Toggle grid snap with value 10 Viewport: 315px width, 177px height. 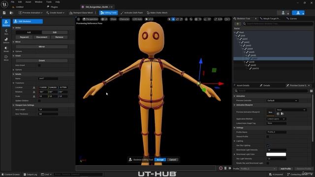pyautogui.click(x=198, y=19)
